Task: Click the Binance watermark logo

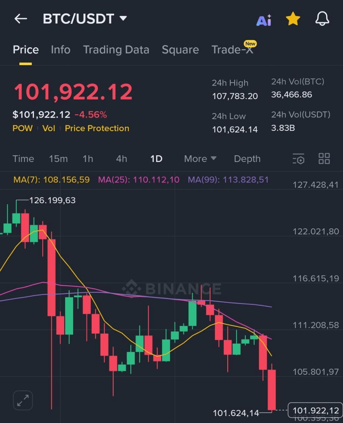Action: [171, 288]
